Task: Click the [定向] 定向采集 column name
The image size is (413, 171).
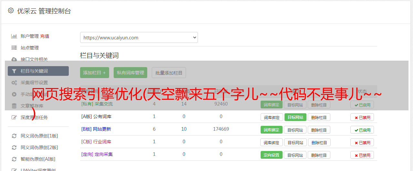Action: 97,154
